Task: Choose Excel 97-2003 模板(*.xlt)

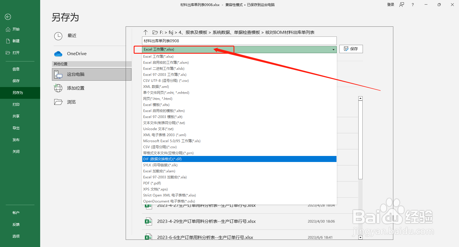Action: coord(239,117)
